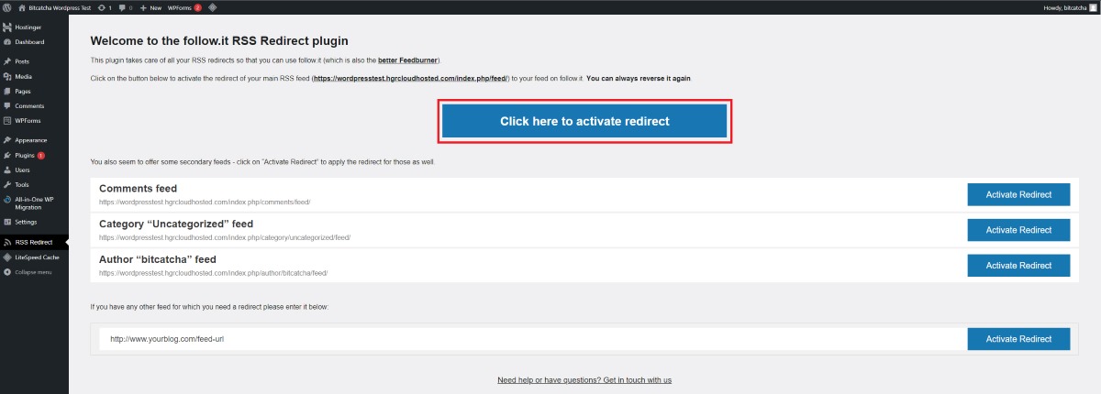Click the Category “Uncategorized” feed heading

coord(176,224)
